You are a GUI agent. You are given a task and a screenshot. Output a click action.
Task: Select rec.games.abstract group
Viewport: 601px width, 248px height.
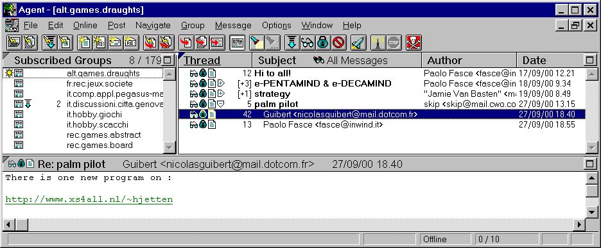click(x=83, y=135)
